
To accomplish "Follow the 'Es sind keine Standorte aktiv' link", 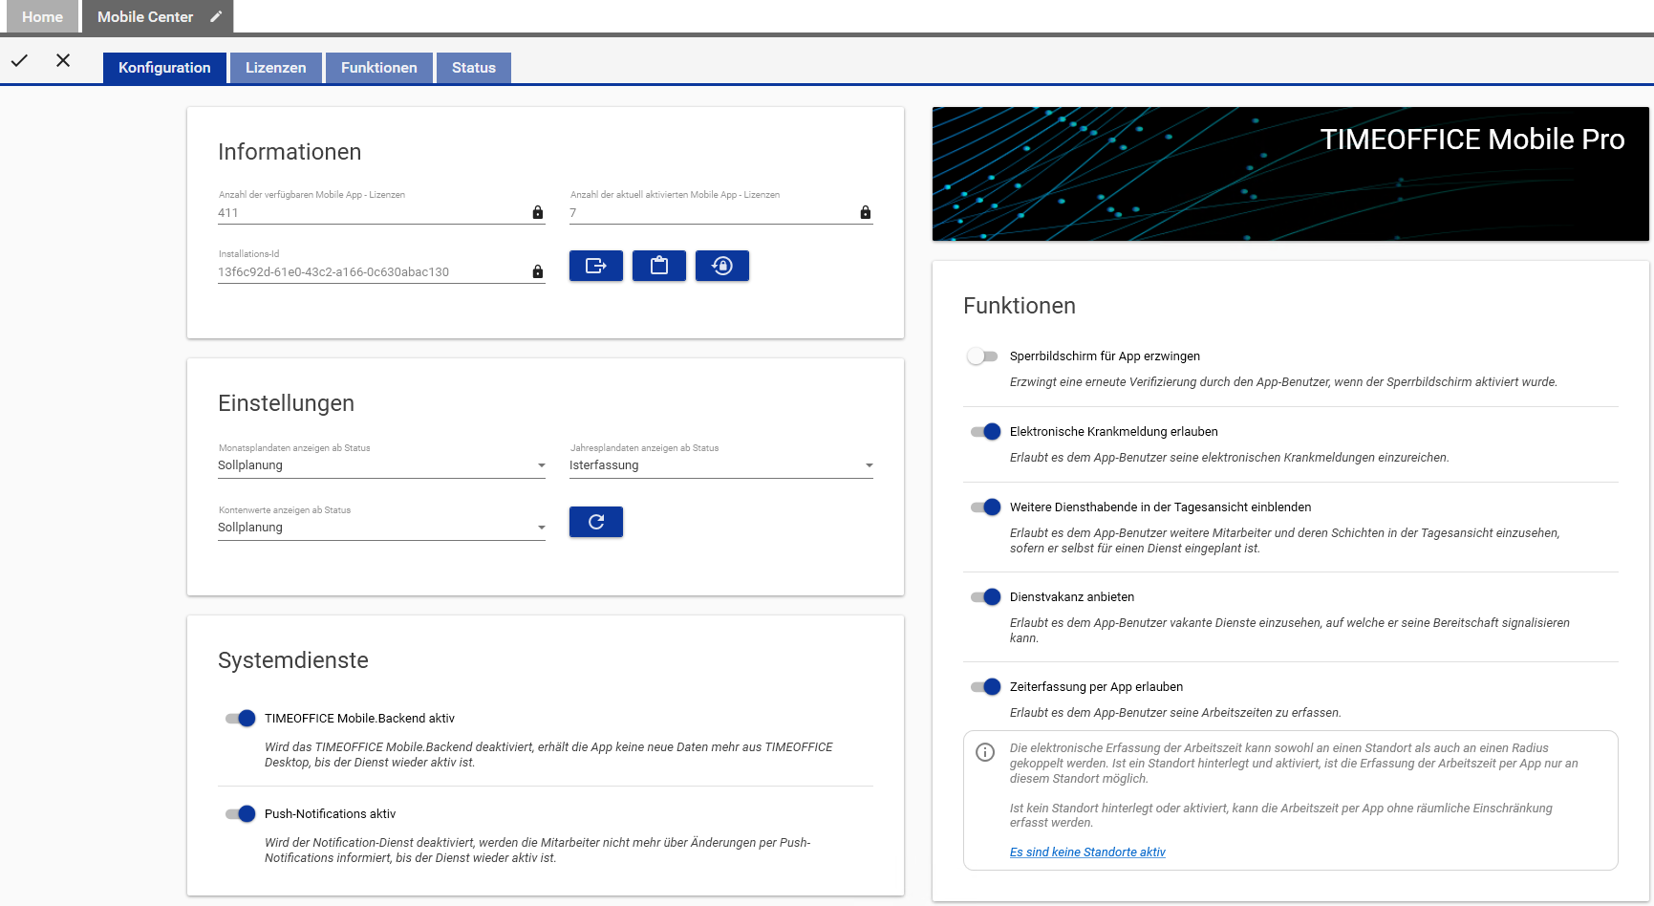I will [x=1087, y=852].
